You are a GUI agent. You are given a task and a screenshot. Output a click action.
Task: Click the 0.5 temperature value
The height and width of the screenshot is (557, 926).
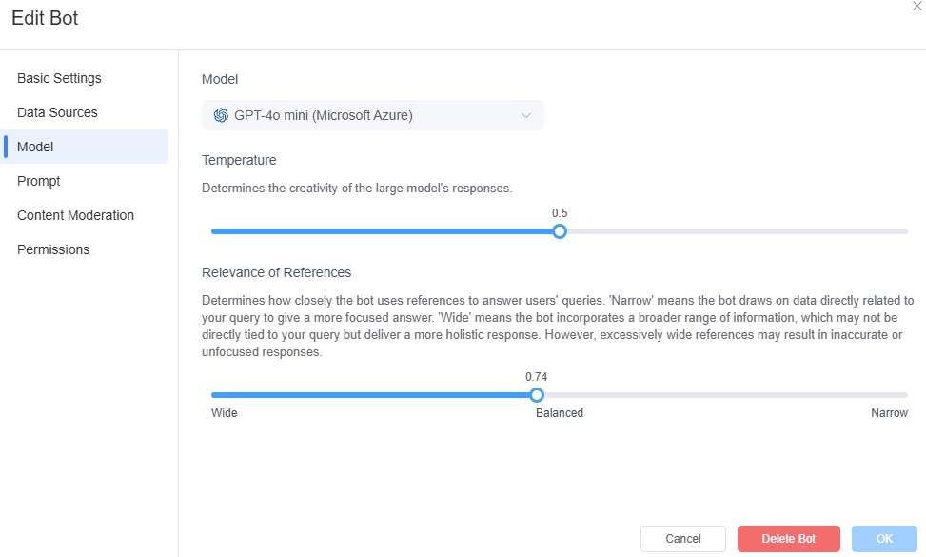tap(560, 213)
